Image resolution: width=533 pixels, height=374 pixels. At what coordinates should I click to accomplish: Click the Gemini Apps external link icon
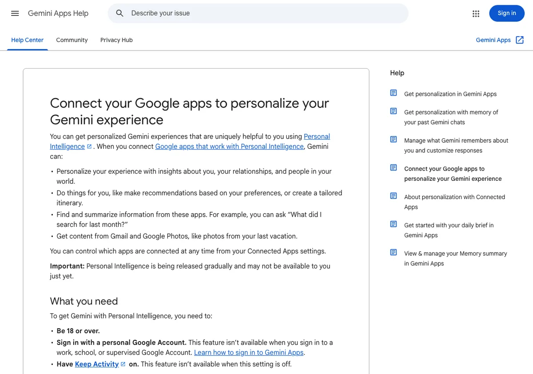(520, 40)
